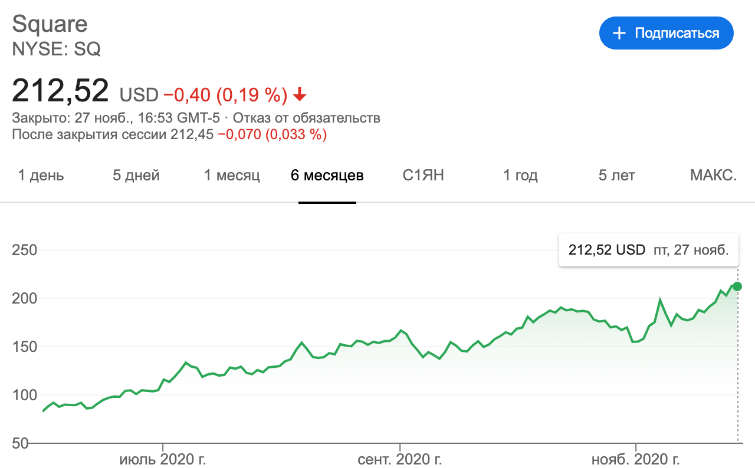Click the 250 price axis label
755x468 pixels.
25,250
